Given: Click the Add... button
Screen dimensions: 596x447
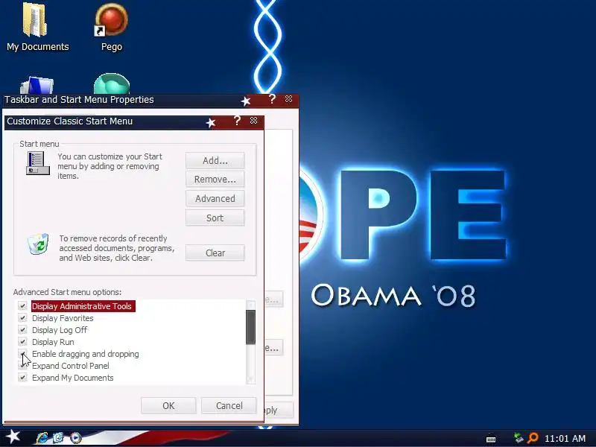Looking at the screenshot, I should coord(215,160).
